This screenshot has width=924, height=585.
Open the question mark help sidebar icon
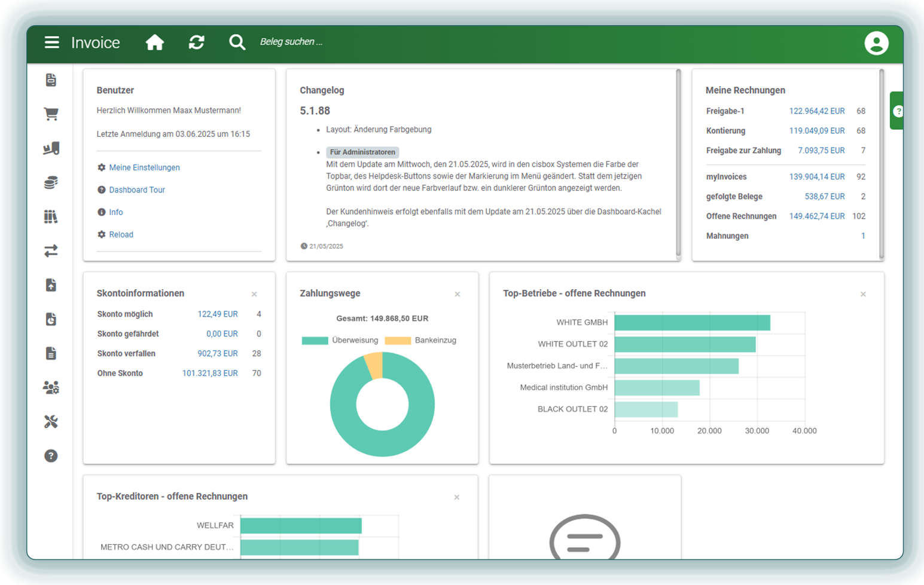point(51,456)
